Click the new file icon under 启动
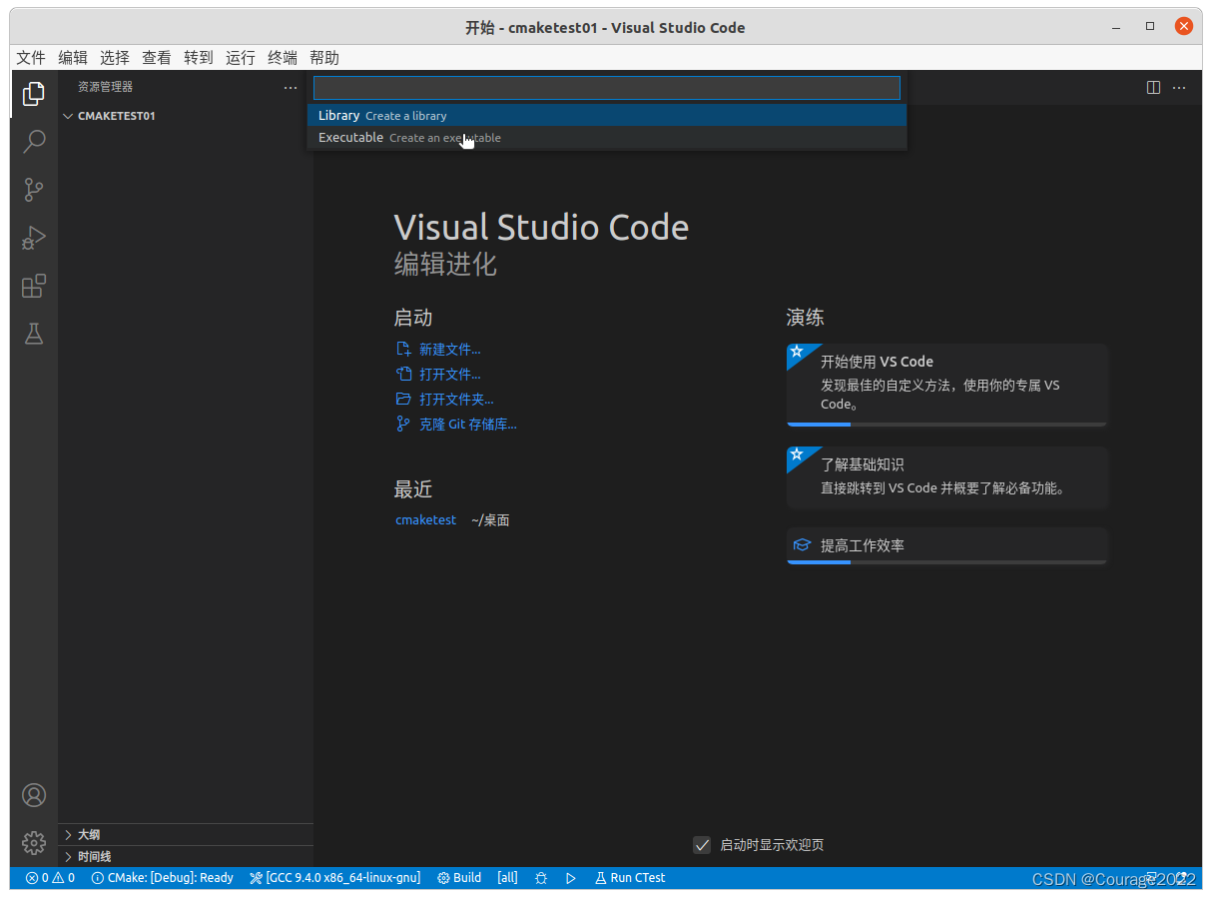 click(403, 350)
